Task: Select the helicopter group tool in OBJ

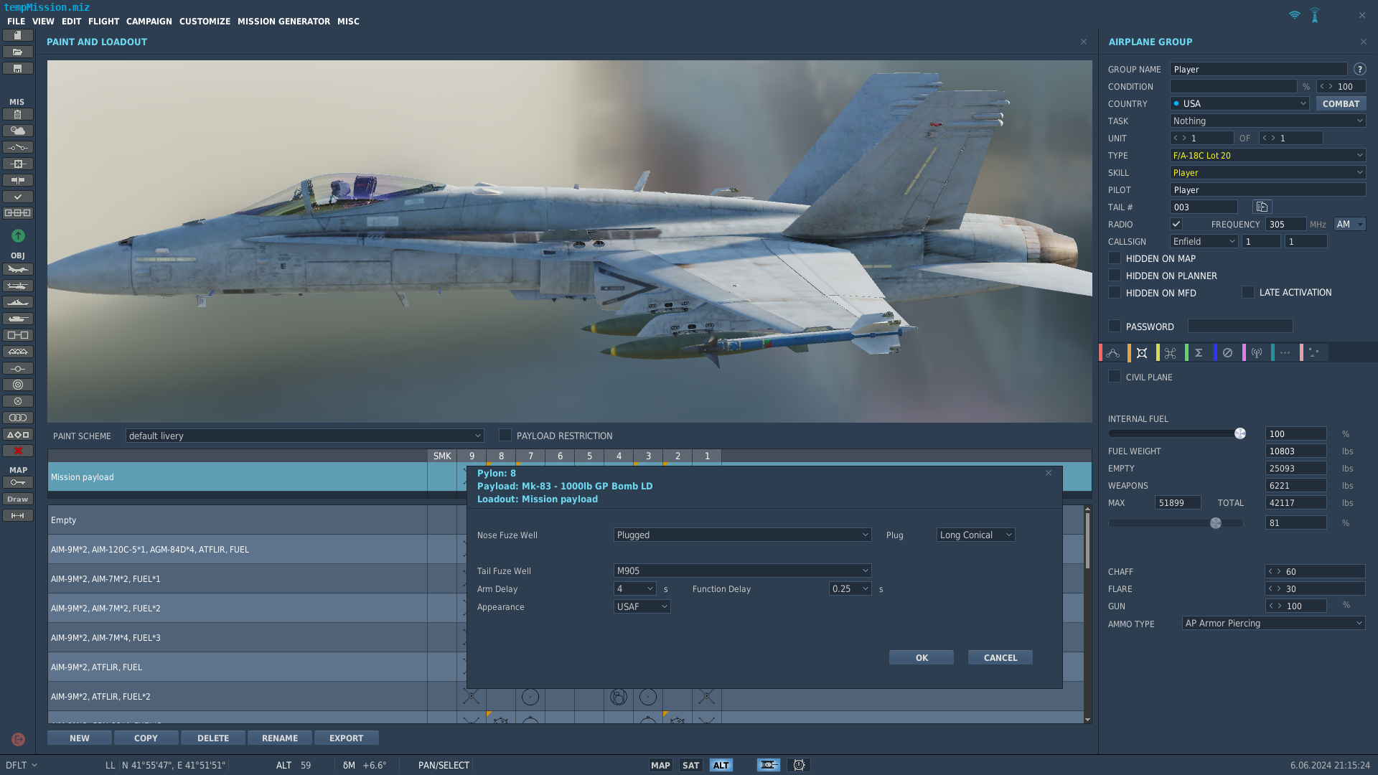Action: click(18, 286)
